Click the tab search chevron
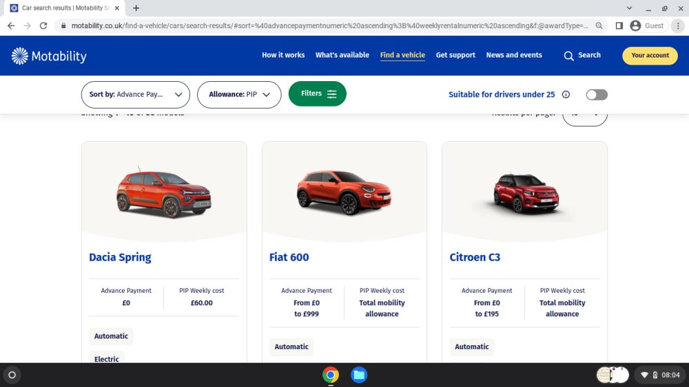689x387 pixels. pyautogui.click(x=629, y=8)
